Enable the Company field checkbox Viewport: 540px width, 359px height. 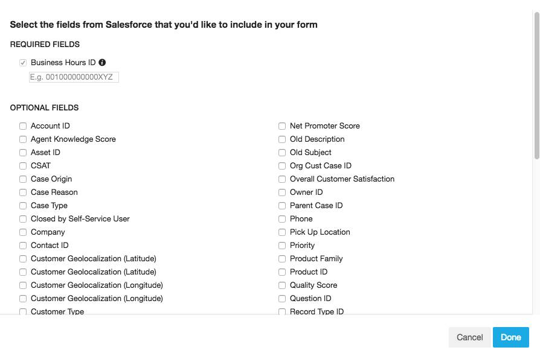click(x=23, y=232)
